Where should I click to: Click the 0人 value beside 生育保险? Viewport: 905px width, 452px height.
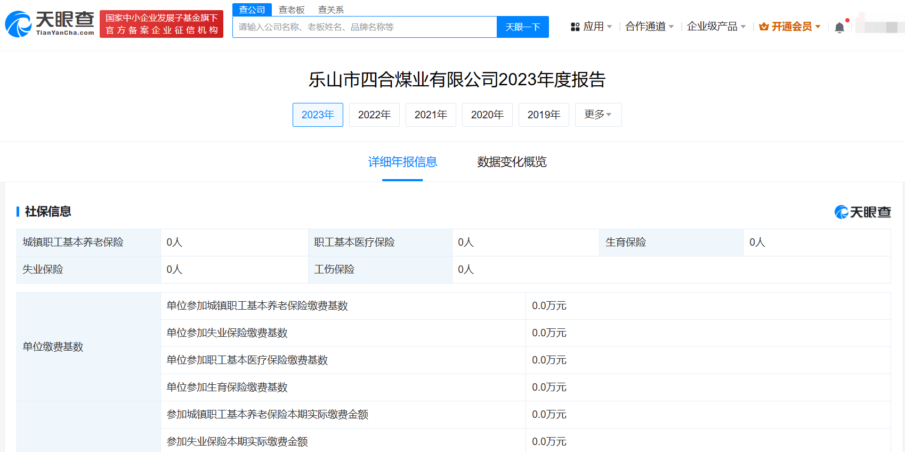click(x=757, y=243)
